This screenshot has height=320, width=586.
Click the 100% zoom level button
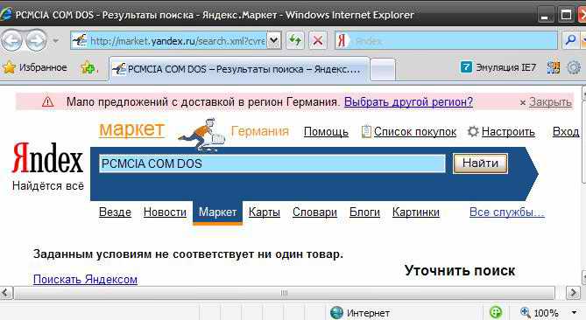tap(540, 312)
